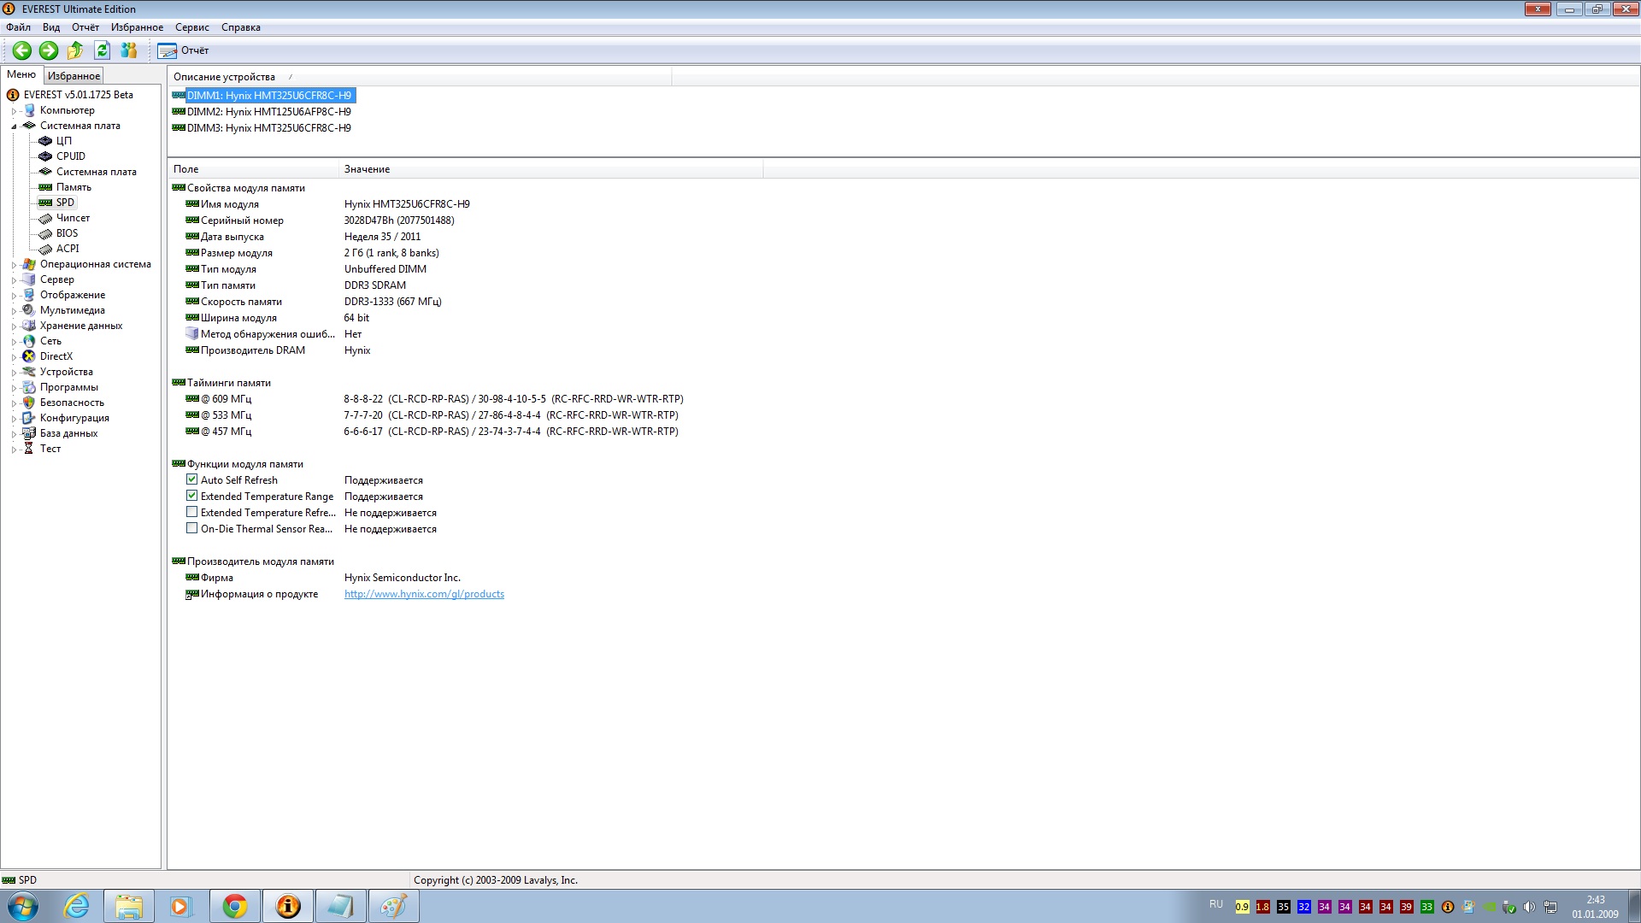Select the BIOS tree item

67,233
